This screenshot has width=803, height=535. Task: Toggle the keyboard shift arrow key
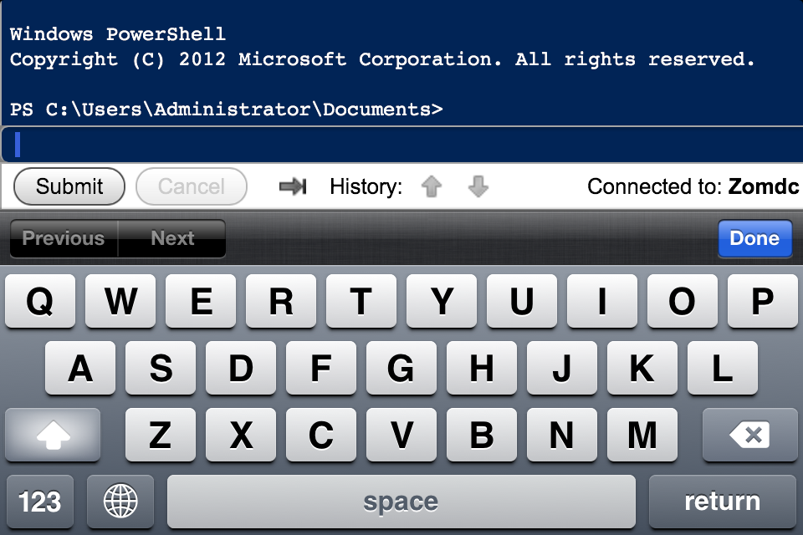point(54,436)
